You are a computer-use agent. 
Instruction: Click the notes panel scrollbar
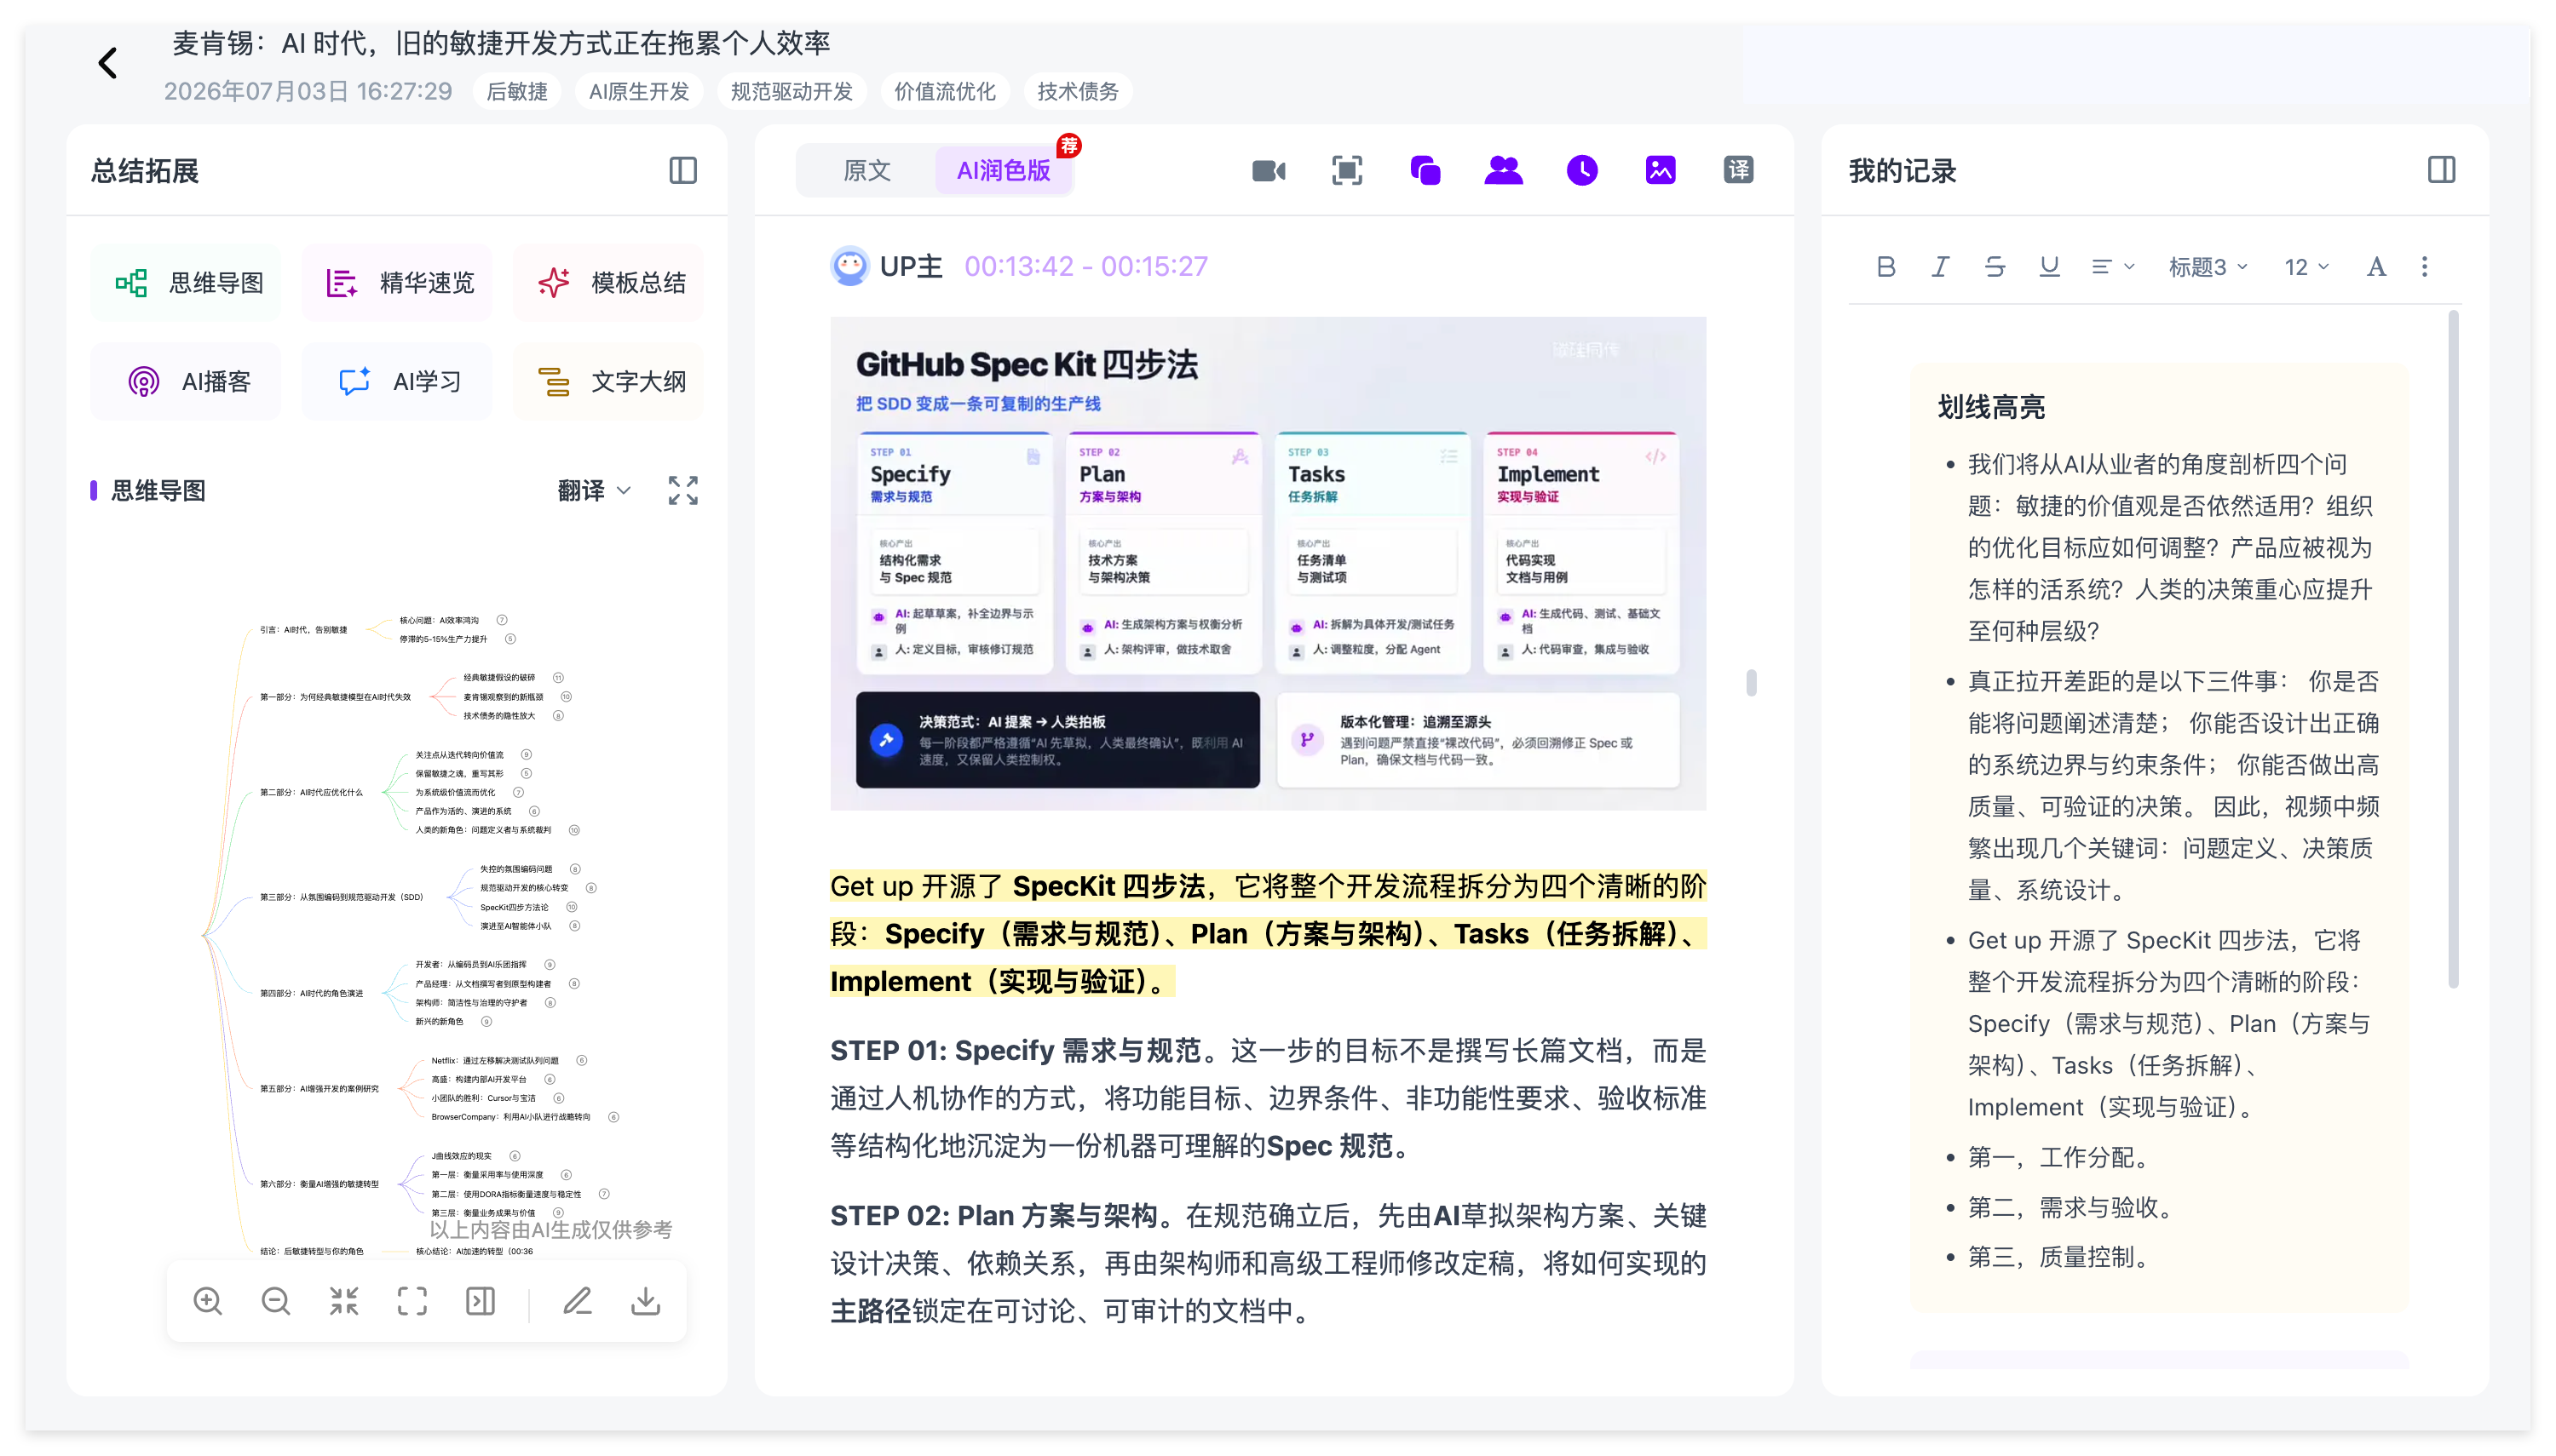[2453, 650]
